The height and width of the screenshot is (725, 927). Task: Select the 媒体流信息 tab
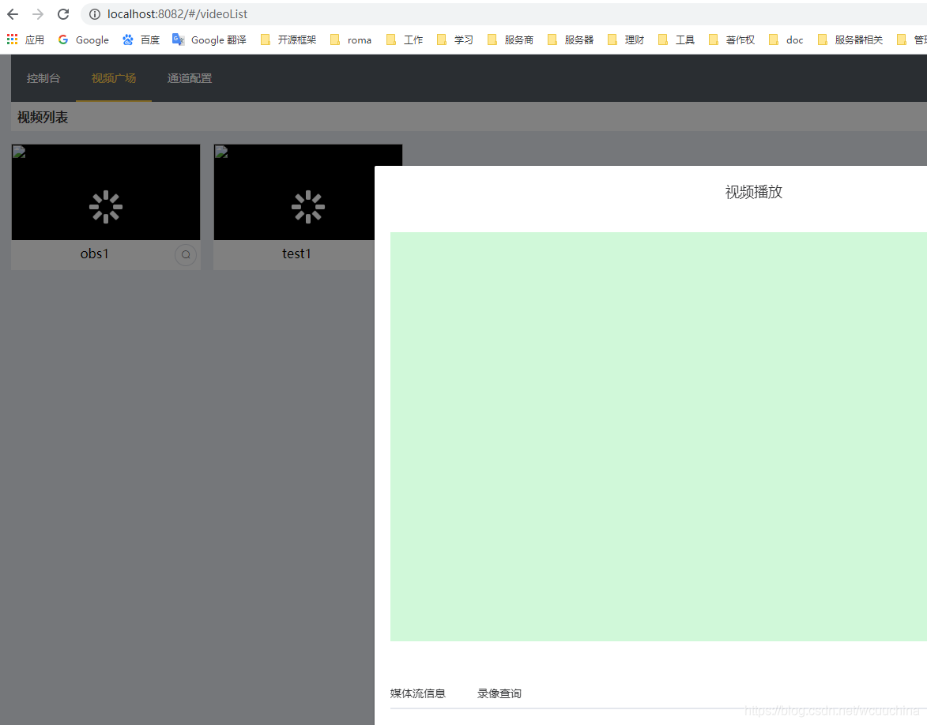[x=417, y=693]
